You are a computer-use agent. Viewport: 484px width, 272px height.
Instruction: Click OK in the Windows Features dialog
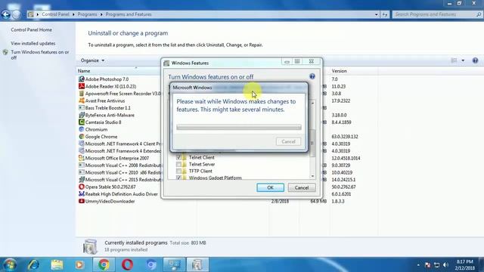tap(270, 187)
